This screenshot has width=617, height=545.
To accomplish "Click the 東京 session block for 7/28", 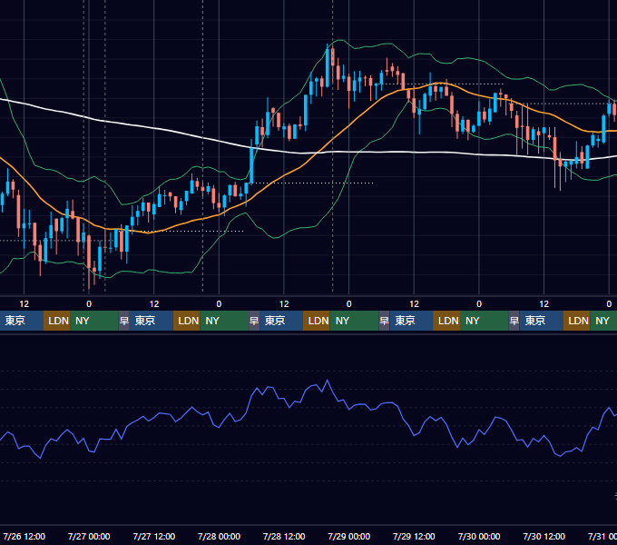I will point(281,321).
